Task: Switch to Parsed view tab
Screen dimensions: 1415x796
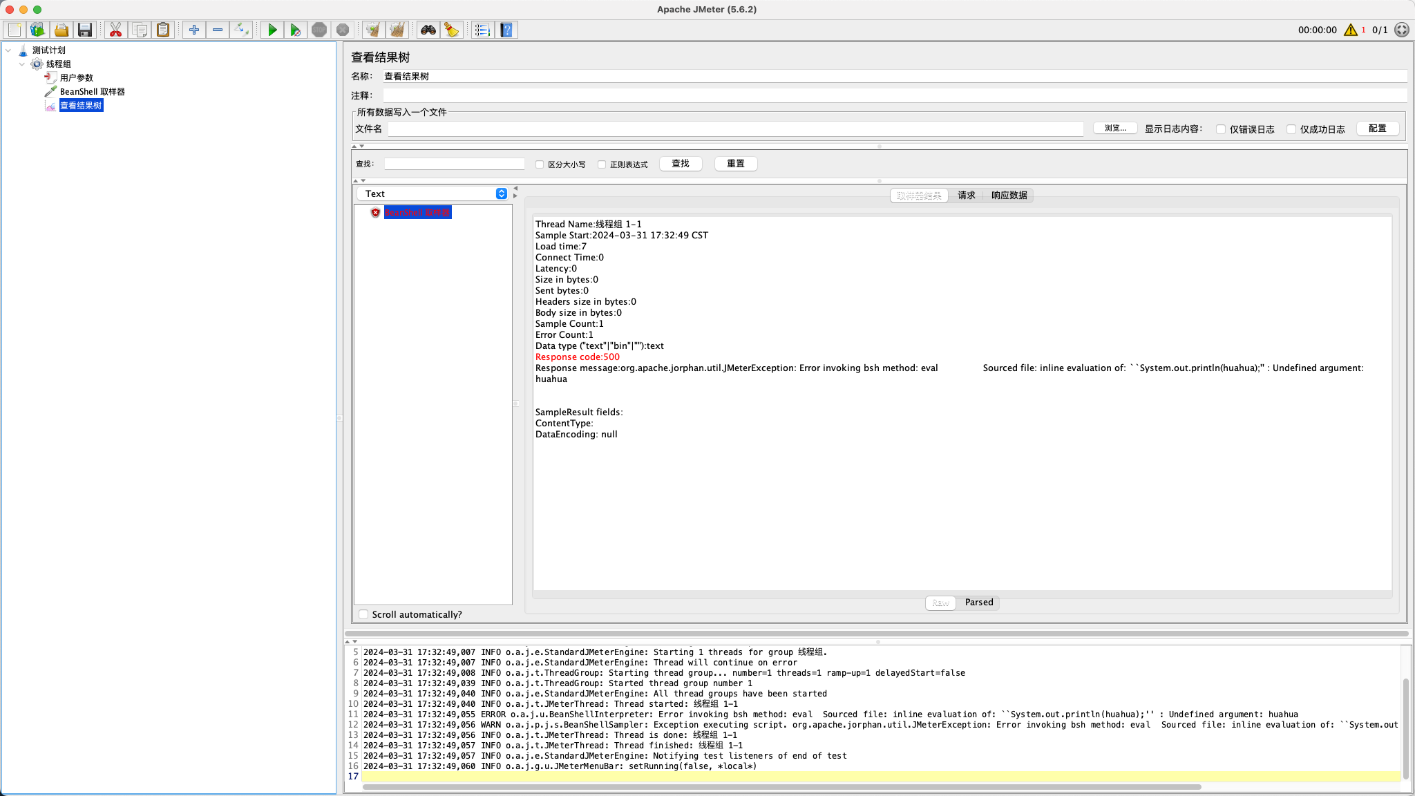Action: pyautogui.click(x=979, y=603)
